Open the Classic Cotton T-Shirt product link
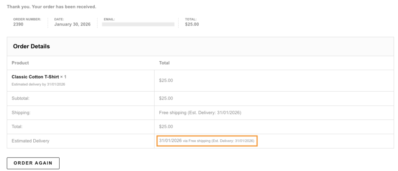Viewport: 398px width, 171px height. pyautogui.click(x=35, y=77)
